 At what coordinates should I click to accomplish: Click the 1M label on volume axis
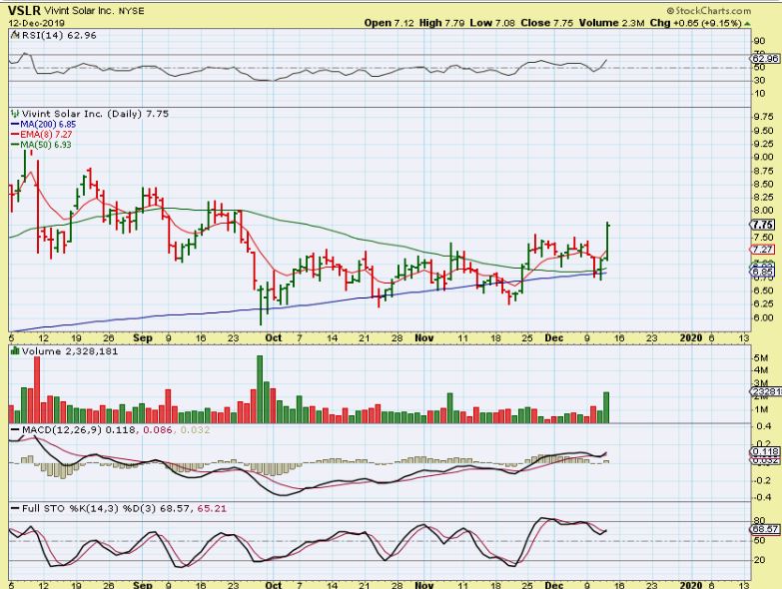pos(761,410)
